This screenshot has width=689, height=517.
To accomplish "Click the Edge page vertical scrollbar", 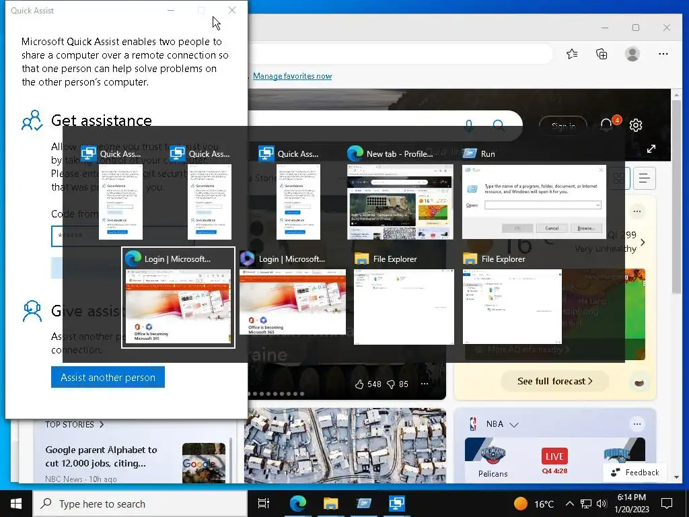I will pyautogui.click(x=676, y=196).
